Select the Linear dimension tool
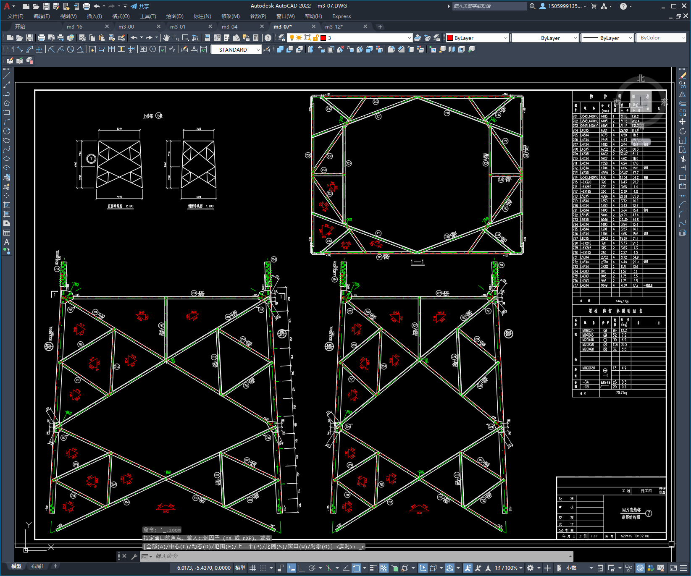 [10, 49]
